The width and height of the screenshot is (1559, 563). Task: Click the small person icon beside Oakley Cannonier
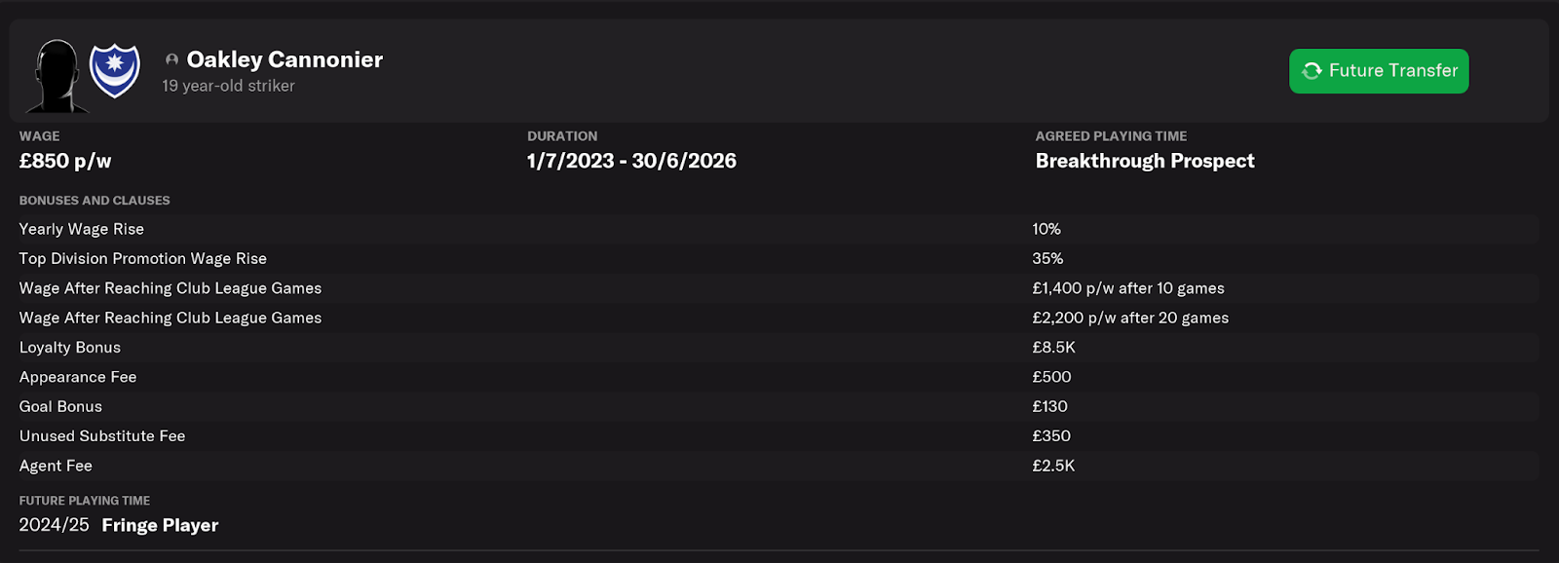pos(171,60)
